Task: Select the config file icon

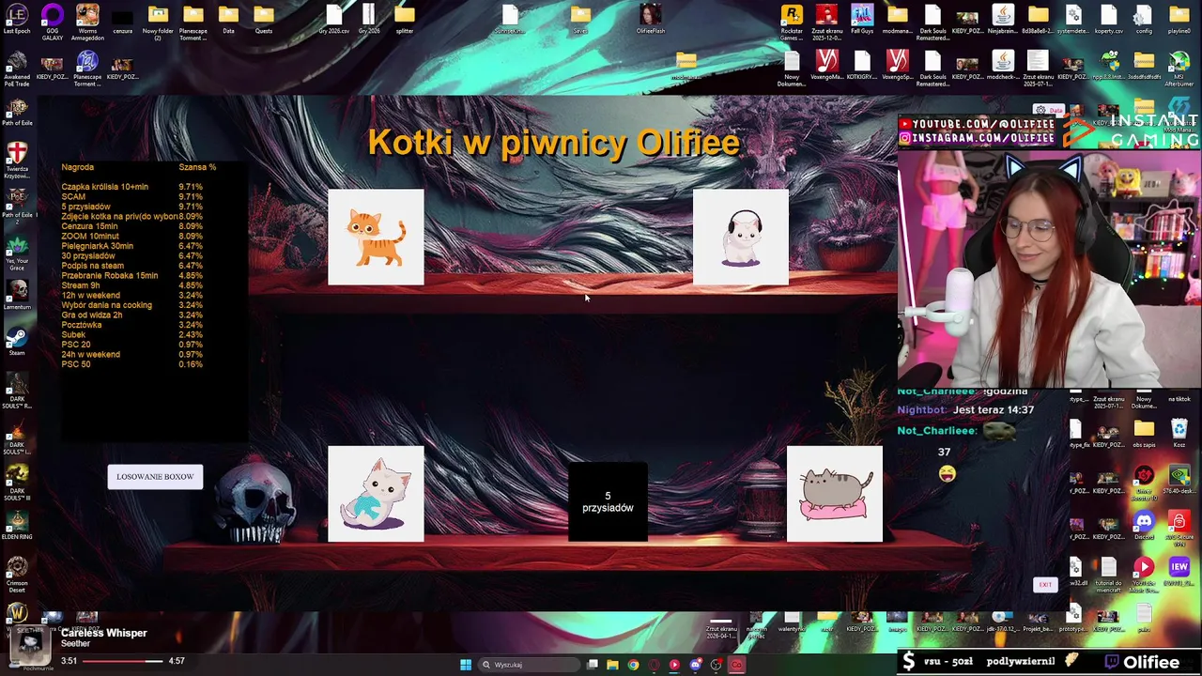Action: click(1144, 19)
